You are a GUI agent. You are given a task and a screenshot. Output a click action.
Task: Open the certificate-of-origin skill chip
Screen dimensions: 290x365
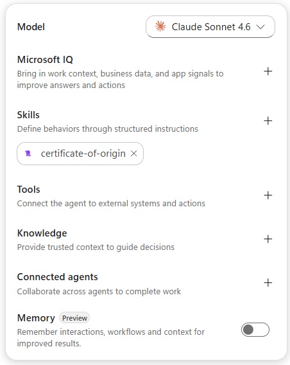coord(80,154)
